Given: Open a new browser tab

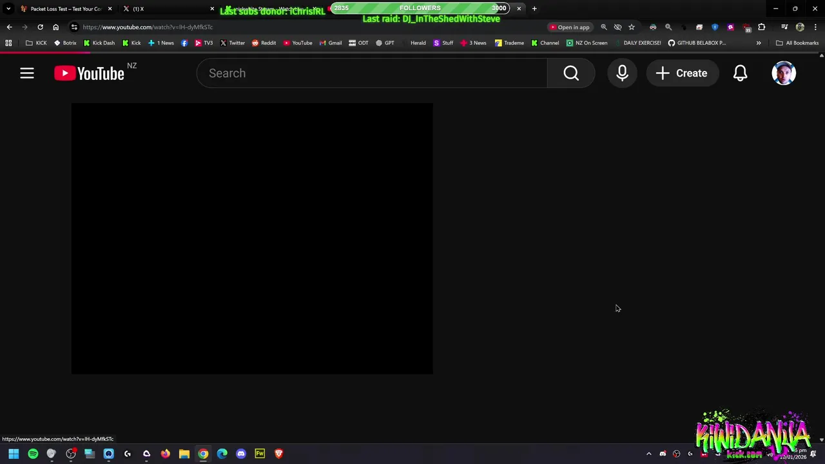Looking at the screenshot, I should (534, 8).
